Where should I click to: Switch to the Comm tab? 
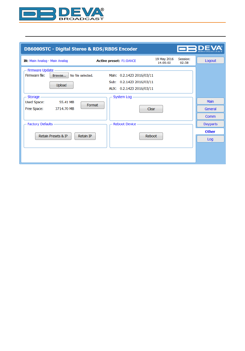210,116
